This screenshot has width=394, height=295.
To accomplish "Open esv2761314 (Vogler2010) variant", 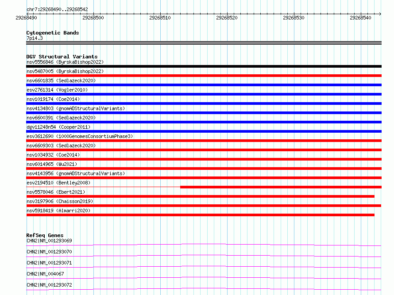I will click(57, 90).
